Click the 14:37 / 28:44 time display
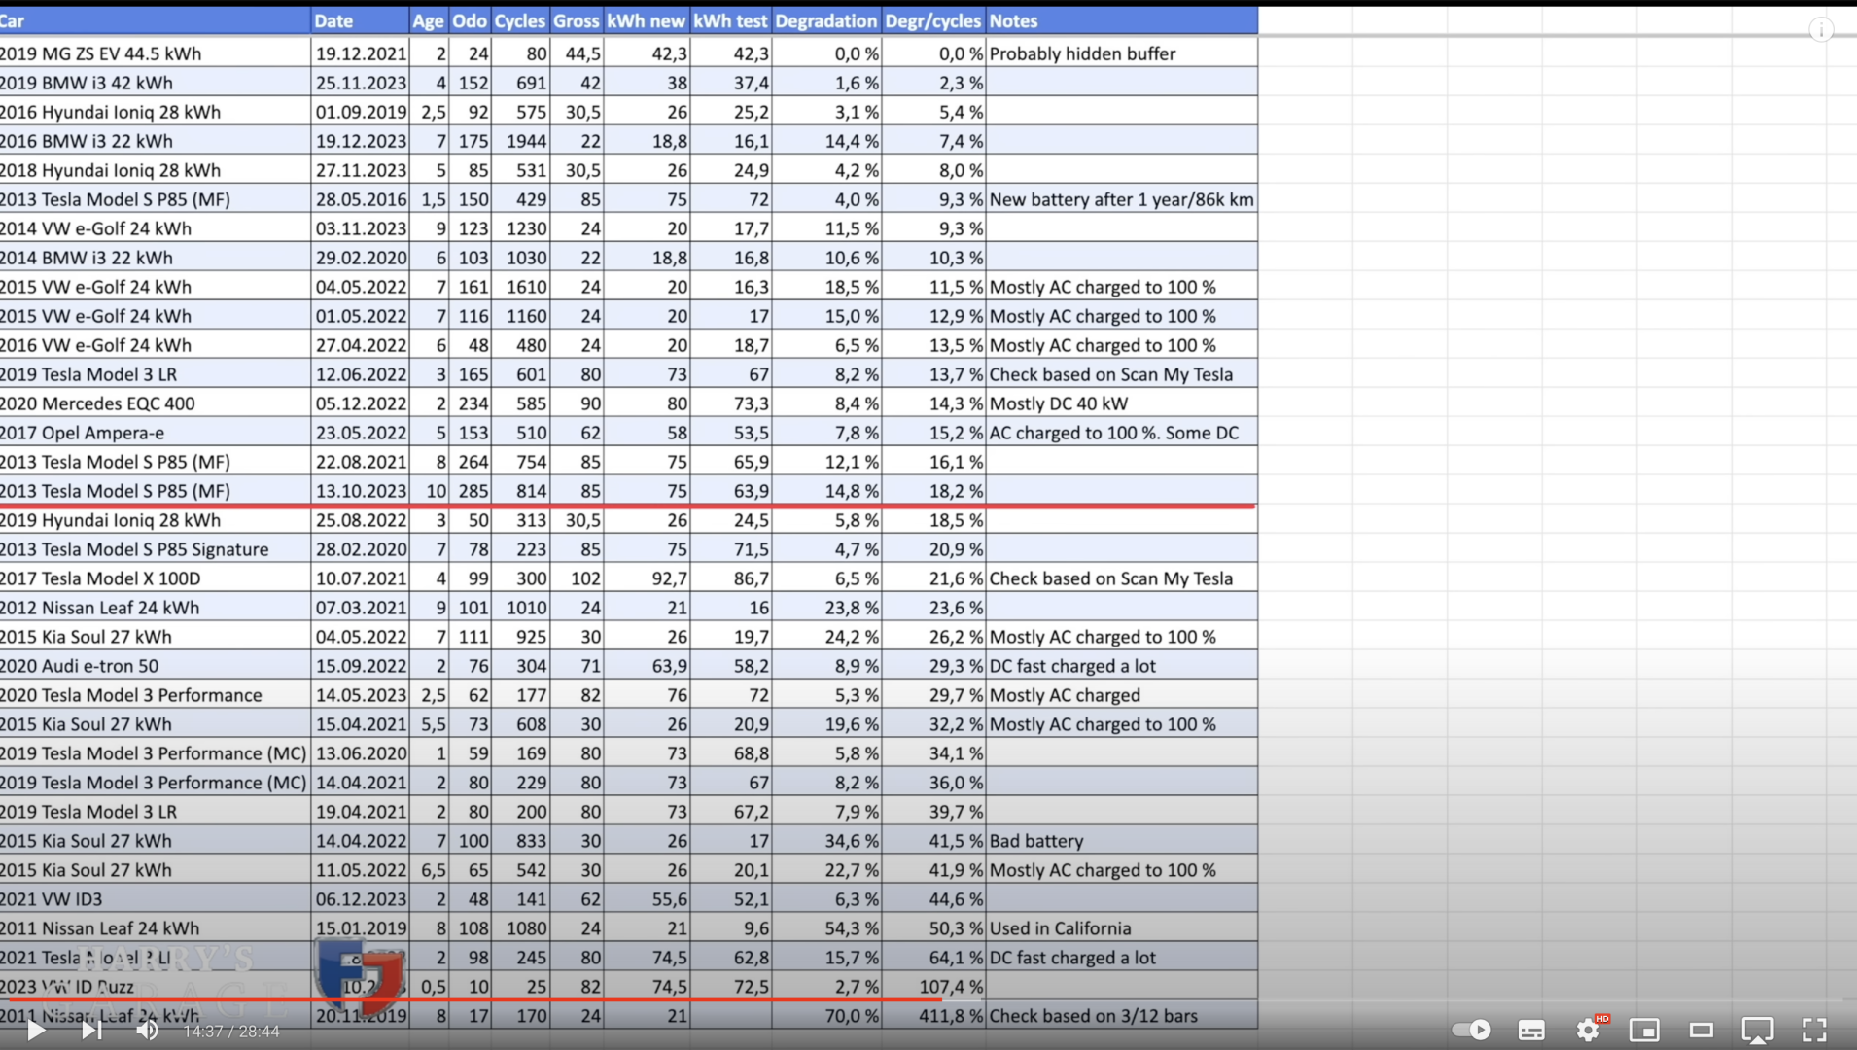This screenshot has width=1857, height=1050. pyautogui.click(x=231, y=1031)
